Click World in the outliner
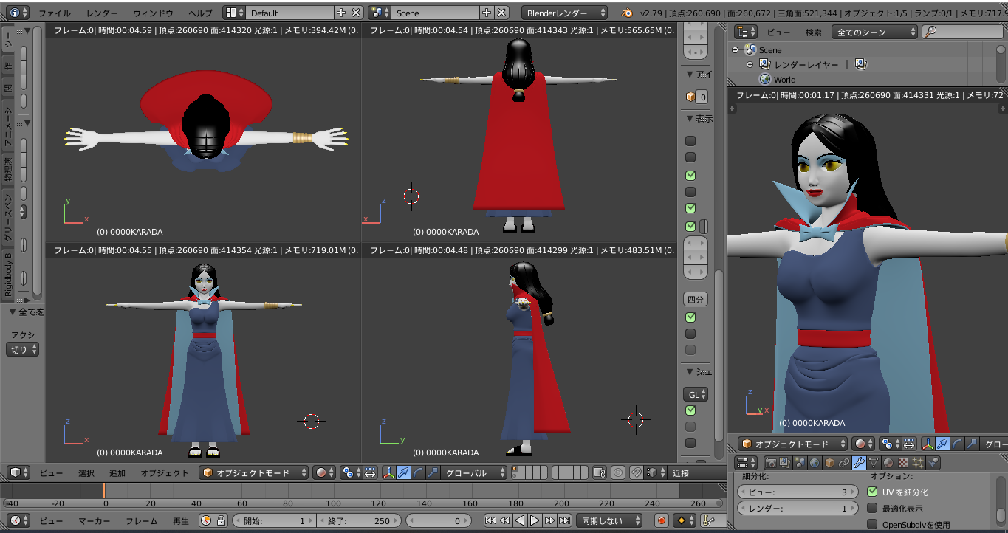1008x533 pixels. [x=784, y=79]
